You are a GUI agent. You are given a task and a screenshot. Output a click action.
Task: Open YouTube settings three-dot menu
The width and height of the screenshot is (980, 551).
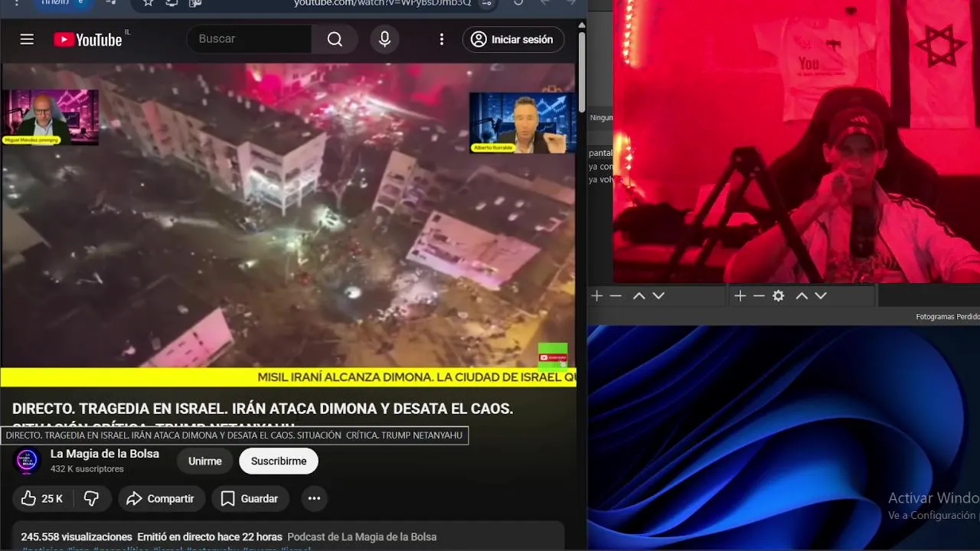441,39
